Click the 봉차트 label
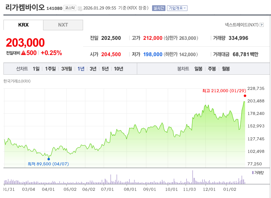The image size is (271, 198). point(183,69)
